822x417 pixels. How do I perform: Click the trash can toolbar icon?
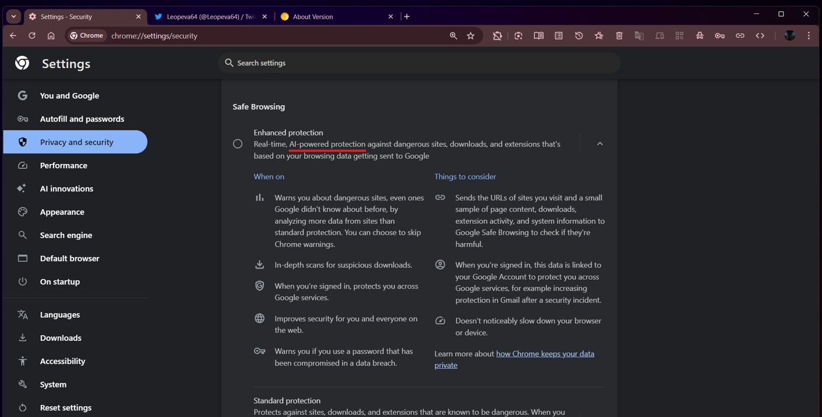(619, 35)
